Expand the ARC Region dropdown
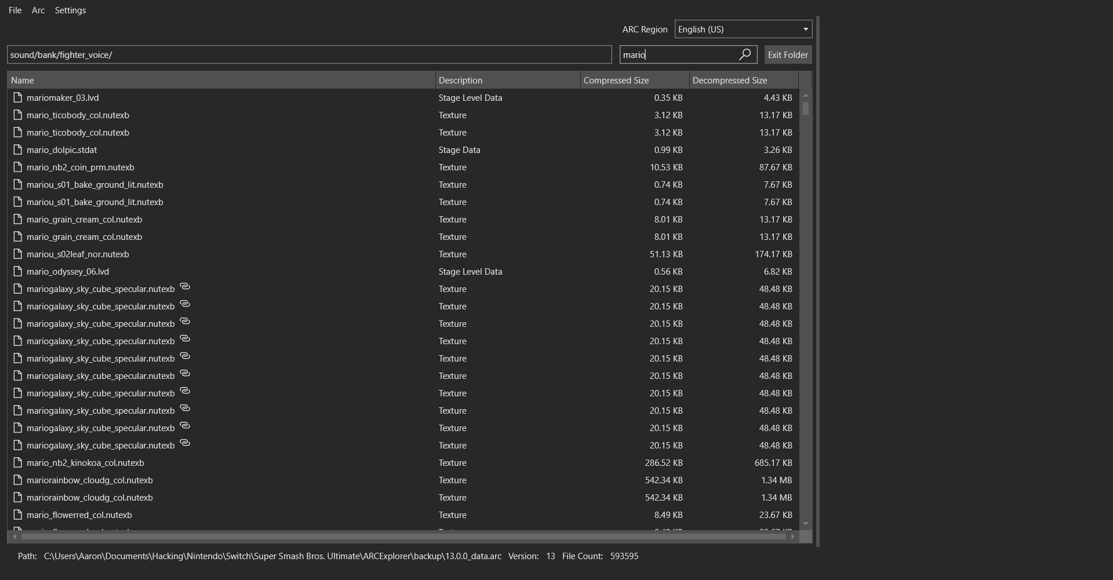Screen dimensions: 1113x580 point(743,29)
